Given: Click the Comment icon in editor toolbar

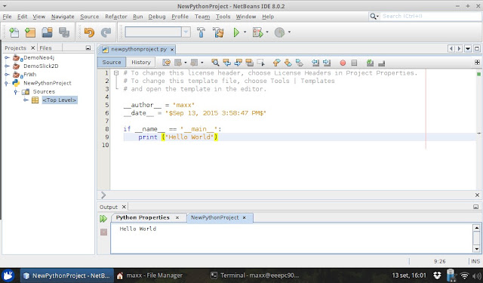Looking at the screenshot, I should point(370,63).
